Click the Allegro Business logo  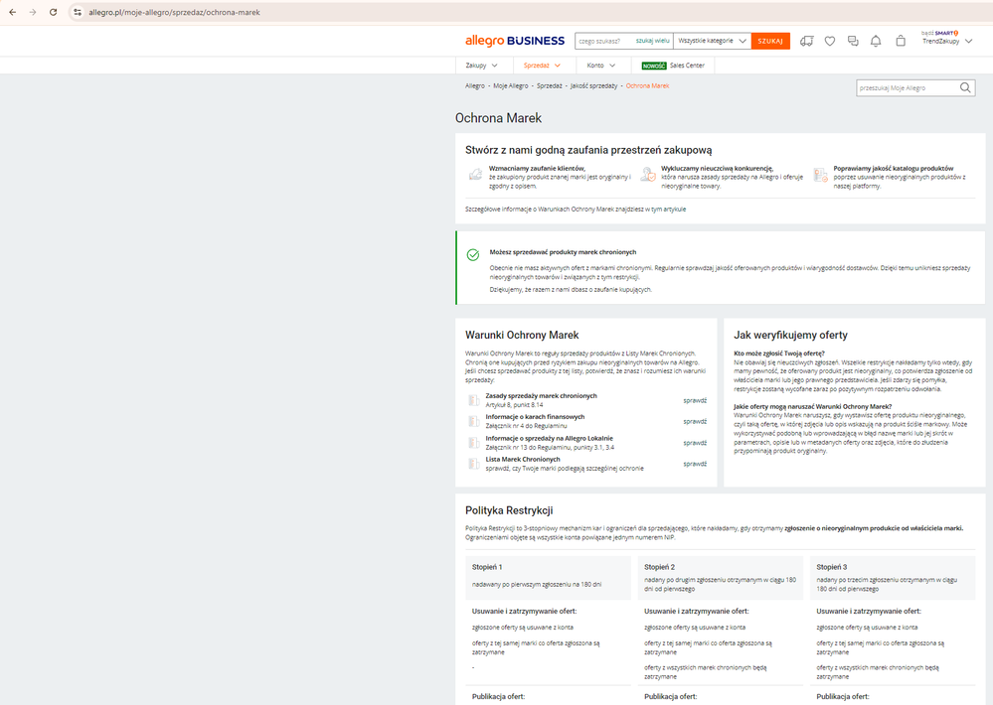click(x=515, y=41)
